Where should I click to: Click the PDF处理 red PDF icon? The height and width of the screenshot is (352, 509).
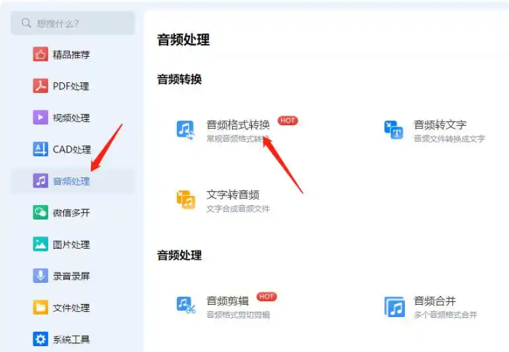[41, 86]
